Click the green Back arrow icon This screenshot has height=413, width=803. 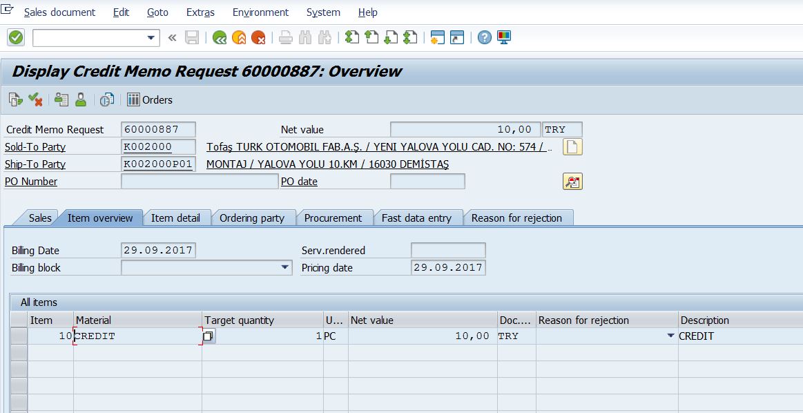[x=220, y=37]
